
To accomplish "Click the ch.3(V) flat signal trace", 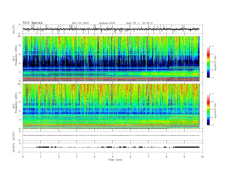I will click(x=111, y=135).
